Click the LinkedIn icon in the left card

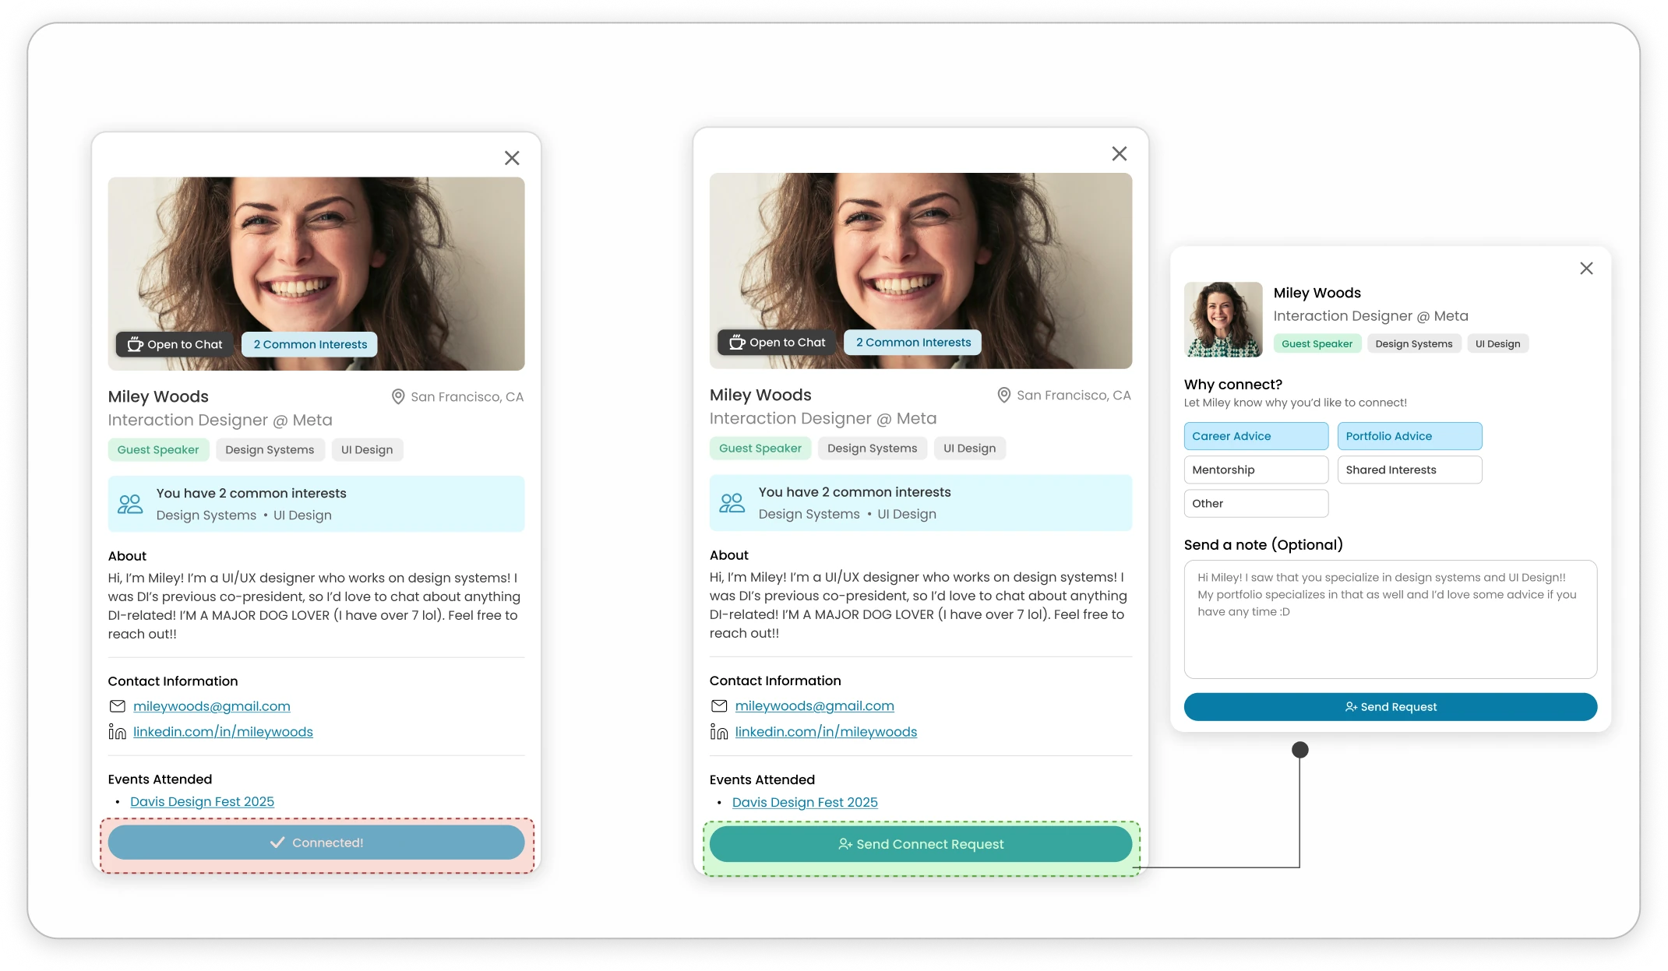[117, 732]
